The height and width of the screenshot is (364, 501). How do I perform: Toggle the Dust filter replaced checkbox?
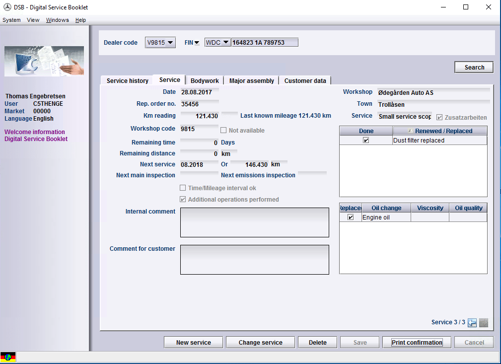click(x=366, y=141)
